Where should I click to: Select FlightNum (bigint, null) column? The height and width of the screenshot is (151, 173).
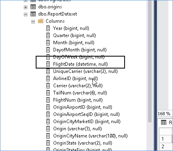78,100
